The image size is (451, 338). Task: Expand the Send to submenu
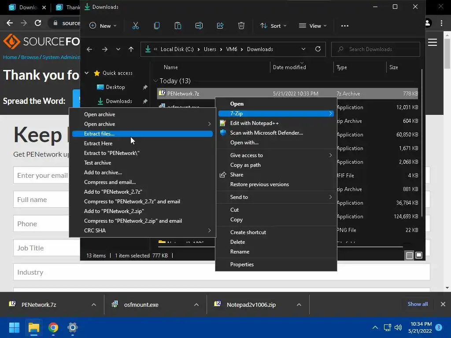[x=276, y=197]
